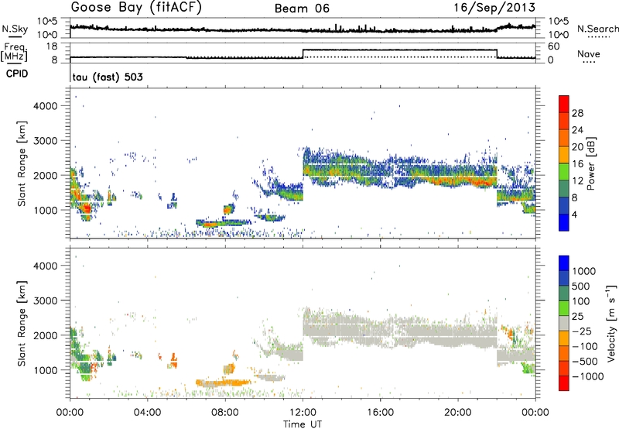The width and height of the screenshot is (619, 429).
Task: Click the 'N.Sky' legend label
Action: click(15, 29)
